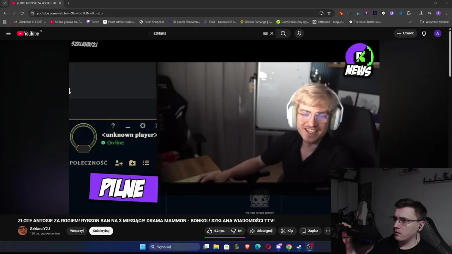Open the apps grid in bookmarks bar
Viewport: 452px width, 254px height.
click(x=5, y=22)
